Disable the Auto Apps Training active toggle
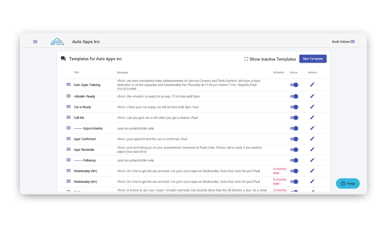Image resolution: width=386 pixels, height=227 pixels. click(x=294, y=85)
